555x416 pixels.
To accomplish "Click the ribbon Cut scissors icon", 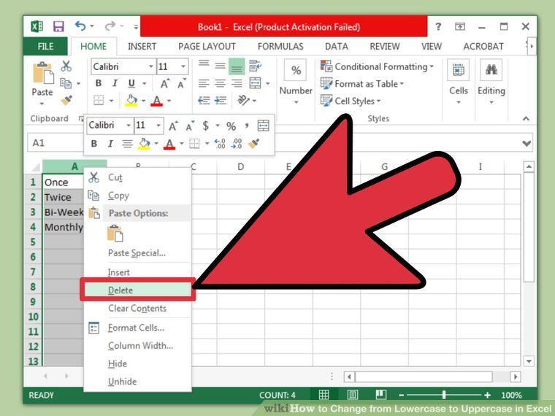I will [x=66, y=66].
